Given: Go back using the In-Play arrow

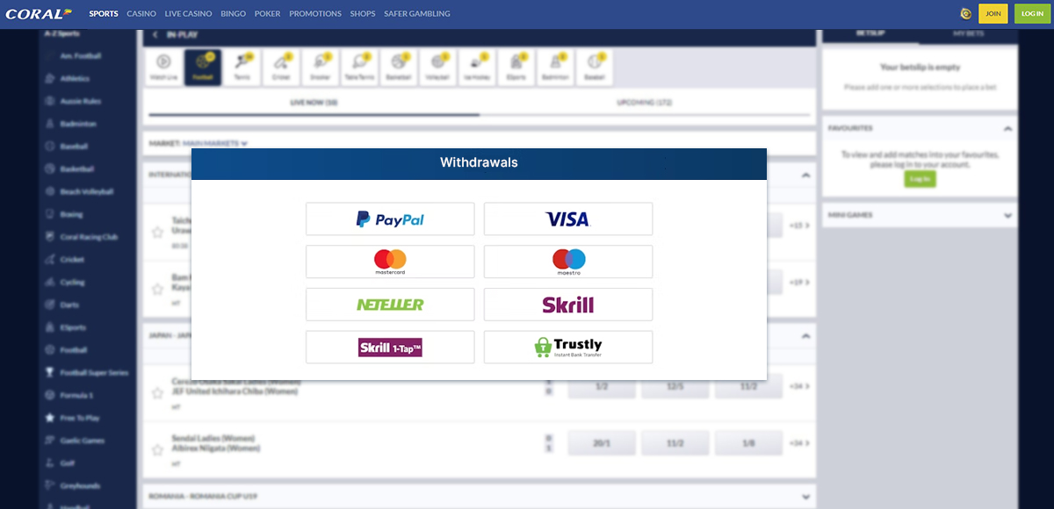Looking at the screenshot, I should [x=155, y=35].
